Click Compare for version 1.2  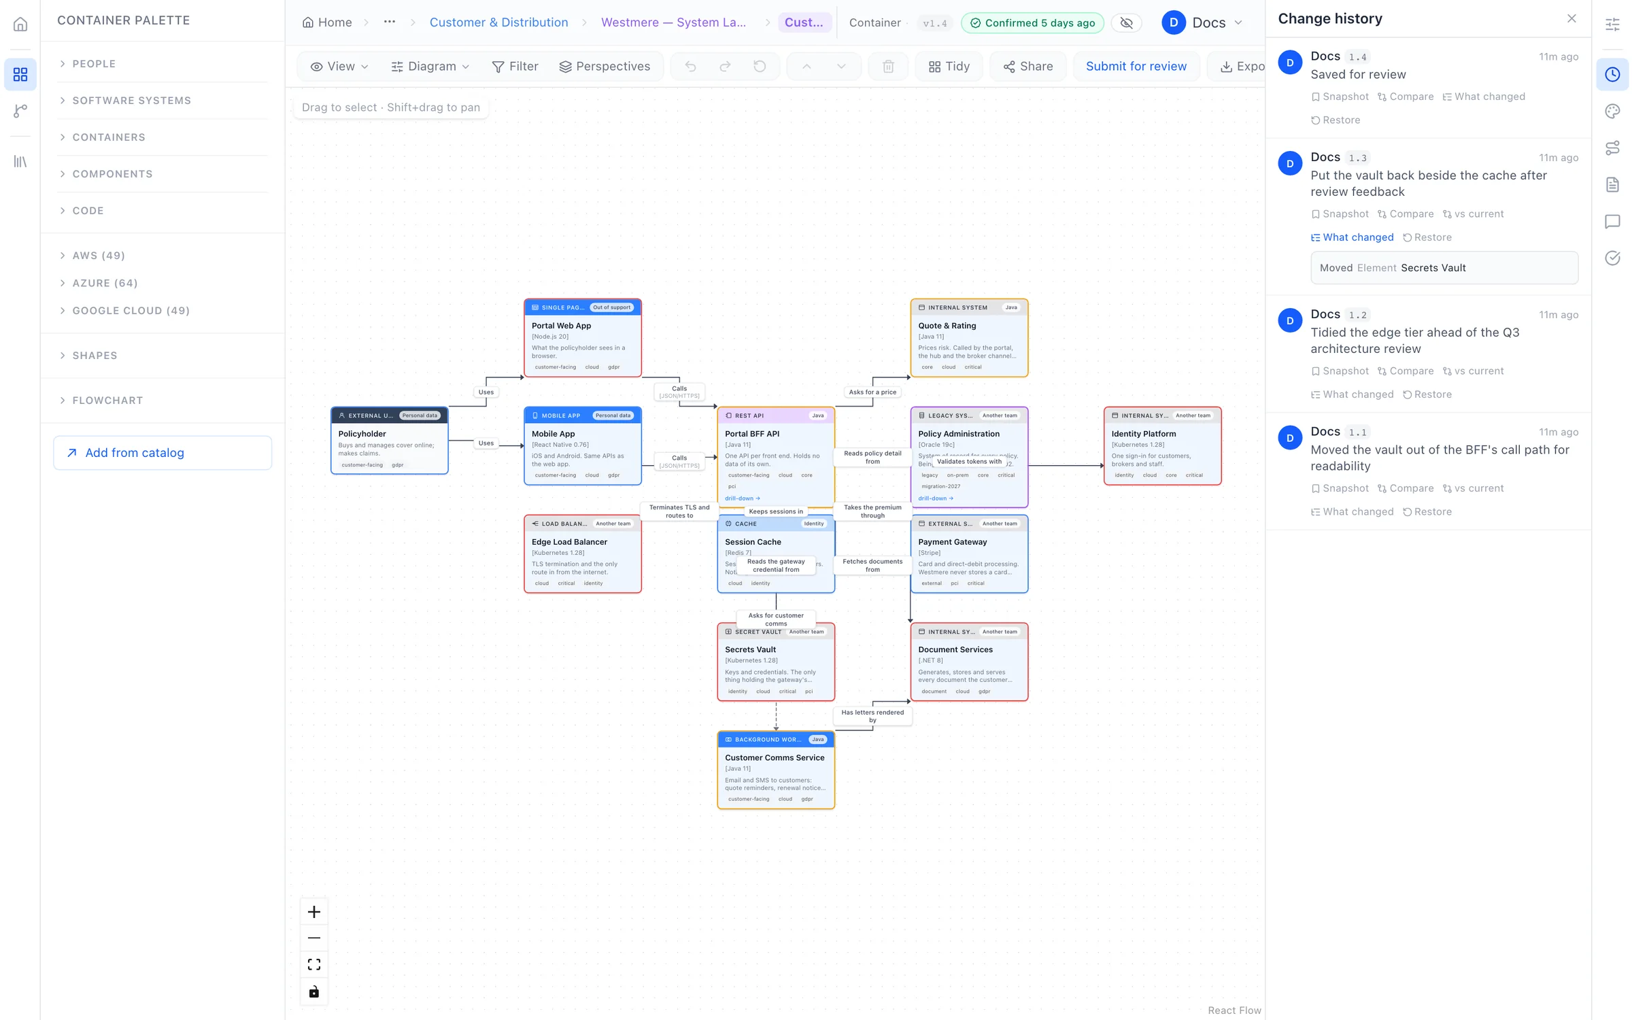pos(1405,371)
